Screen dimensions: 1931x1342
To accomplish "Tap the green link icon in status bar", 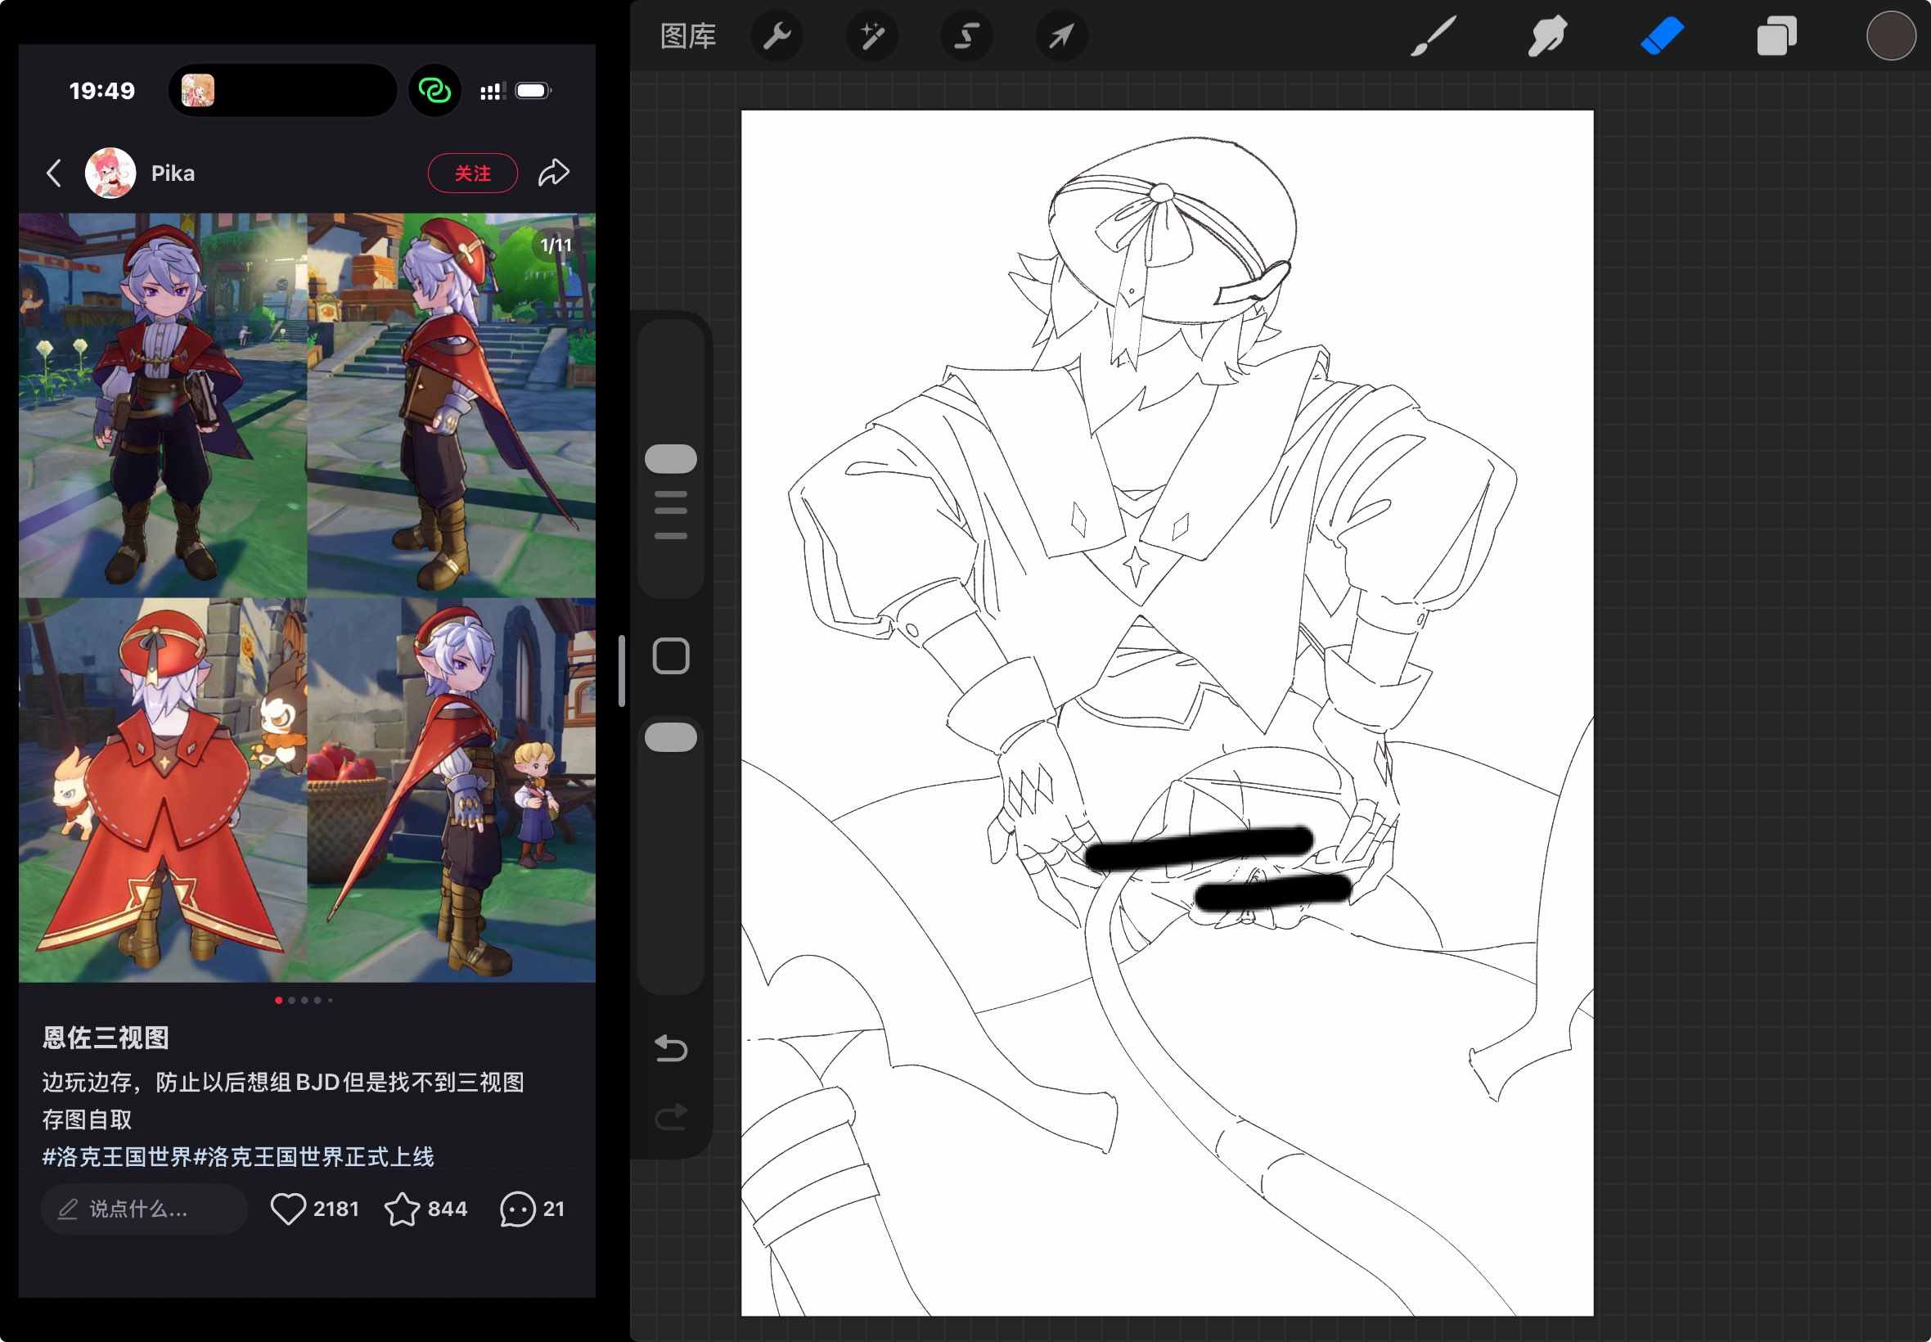I will click(x=434, y=90).
